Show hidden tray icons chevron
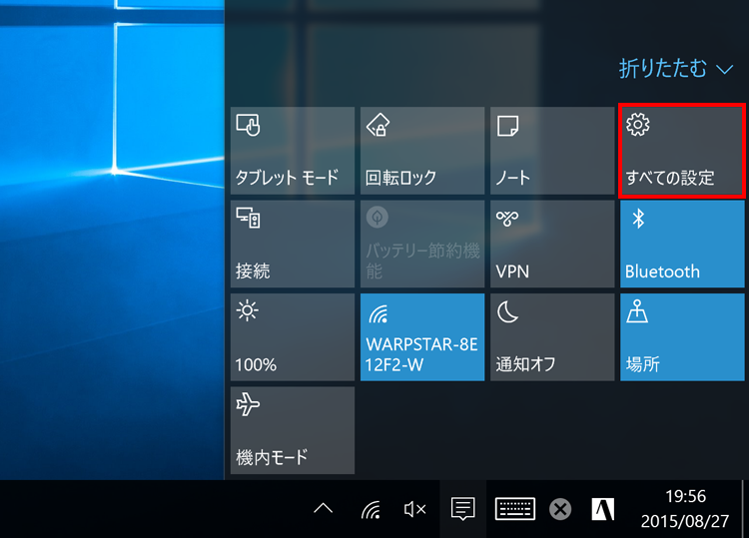This screenshot has width=749, height=538. click(323, 509)
